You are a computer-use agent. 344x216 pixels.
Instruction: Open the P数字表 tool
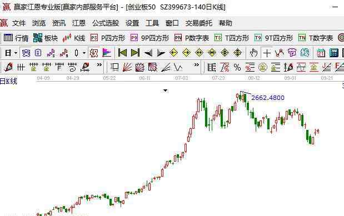pyautogui.click(x=192, y=38)
